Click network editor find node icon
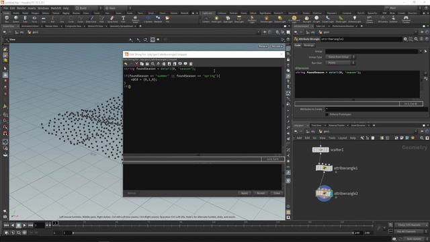This screenshot has width=430, height=242. pyautogui.click(x=421, y=138)
